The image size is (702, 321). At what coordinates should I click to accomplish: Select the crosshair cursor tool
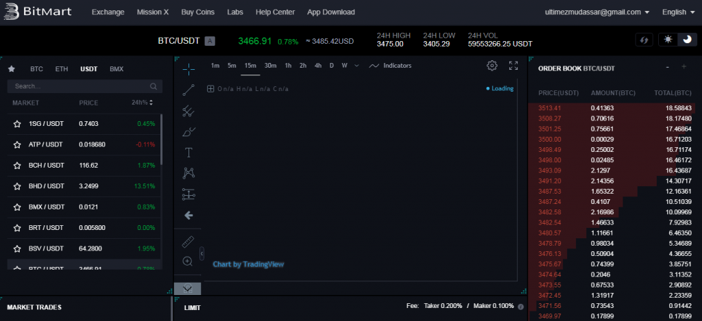189,68
